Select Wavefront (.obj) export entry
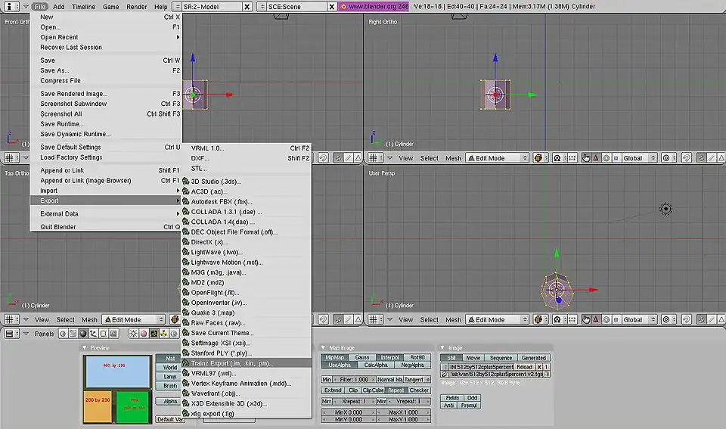 click(x=215, y=393)
